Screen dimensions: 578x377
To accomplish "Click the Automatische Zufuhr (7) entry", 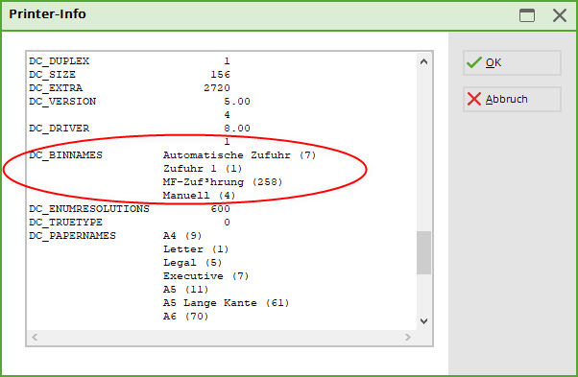I will (240, 155).
